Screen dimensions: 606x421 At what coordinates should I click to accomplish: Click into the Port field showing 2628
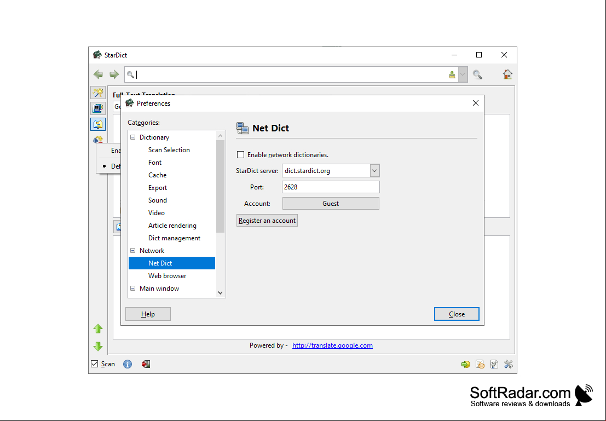[x=331, y=187]
